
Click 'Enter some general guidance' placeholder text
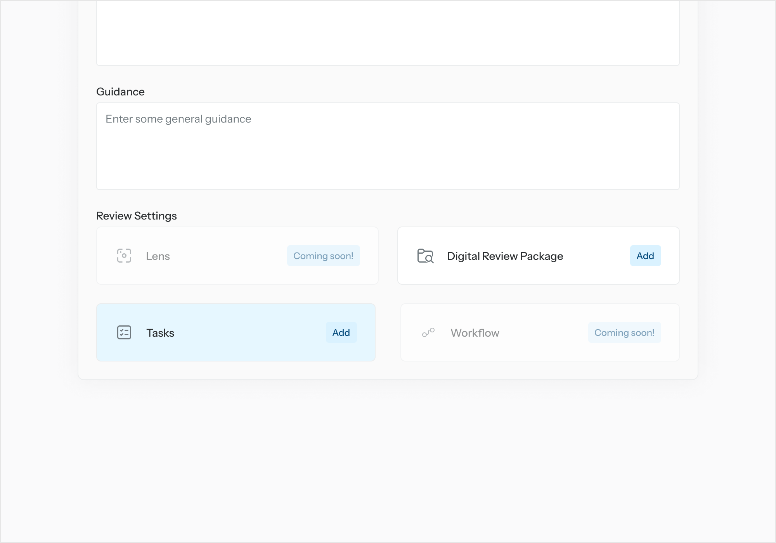tap(178, 119)
